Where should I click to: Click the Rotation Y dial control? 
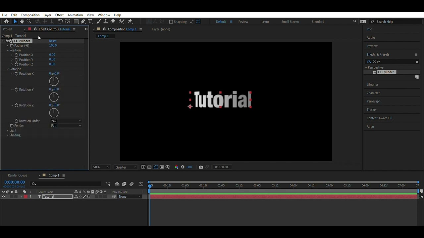(x=54, y=97)
